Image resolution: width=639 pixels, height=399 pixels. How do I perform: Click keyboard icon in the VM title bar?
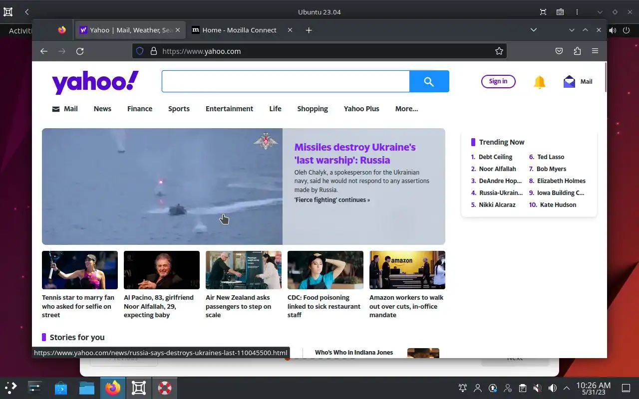(560, 12)
